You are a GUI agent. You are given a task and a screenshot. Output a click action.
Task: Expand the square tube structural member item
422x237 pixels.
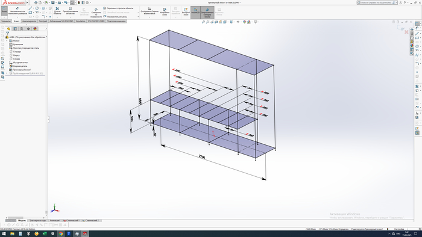click(7, 73)
